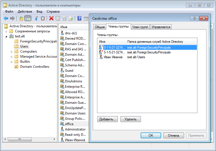Select the unselected S-1-5-21-3274... member row
Screen dimensions: 216x151
click(x=147, y=52)
